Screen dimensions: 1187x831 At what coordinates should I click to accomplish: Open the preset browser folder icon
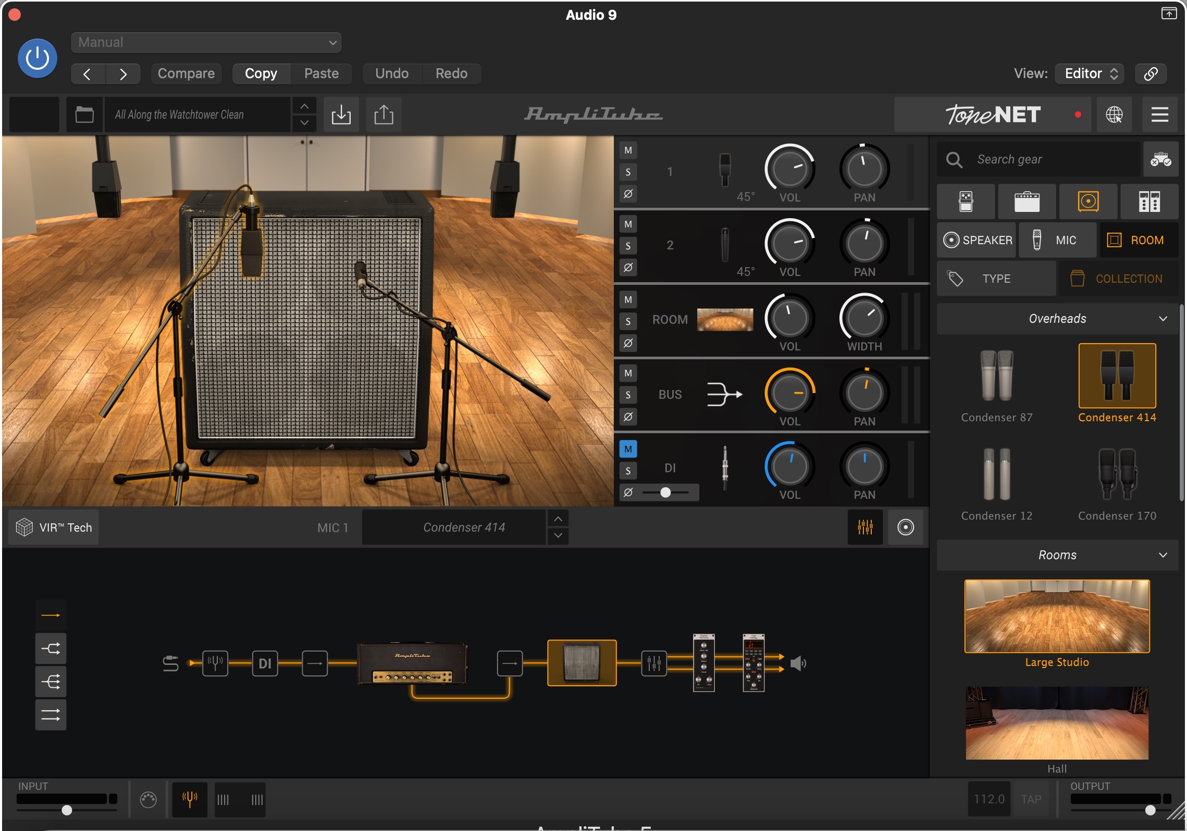84,115
